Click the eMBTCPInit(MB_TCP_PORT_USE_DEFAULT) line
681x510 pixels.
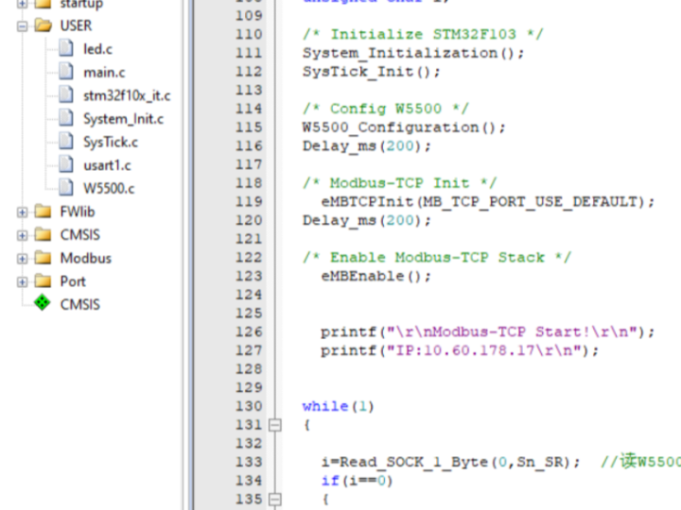(x=488, y=202)
